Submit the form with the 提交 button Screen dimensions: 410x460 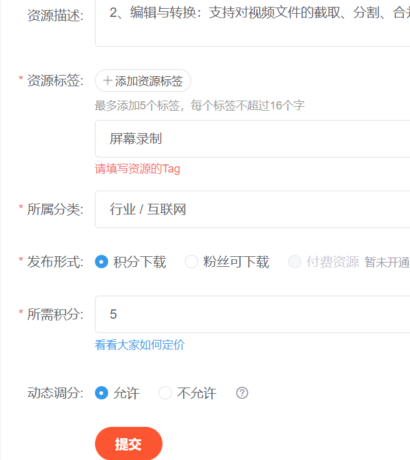129,444
